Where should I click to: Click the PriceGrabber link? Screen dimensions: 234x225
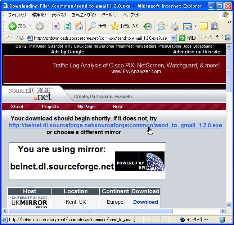coord(170,46)
